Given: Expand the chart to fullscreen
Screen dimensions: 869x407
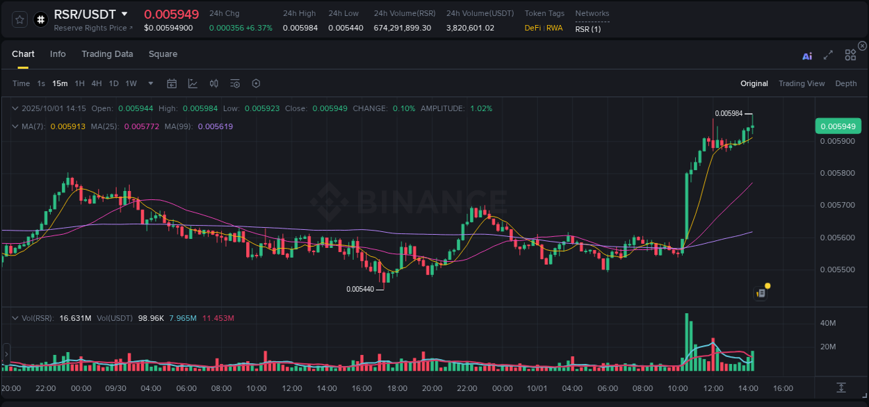Looking at the screenshot, I should (828, 56).
